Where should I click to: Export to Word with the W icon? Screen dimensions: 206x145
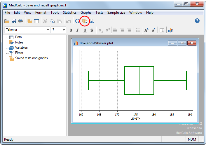click(x=92, y=21)
